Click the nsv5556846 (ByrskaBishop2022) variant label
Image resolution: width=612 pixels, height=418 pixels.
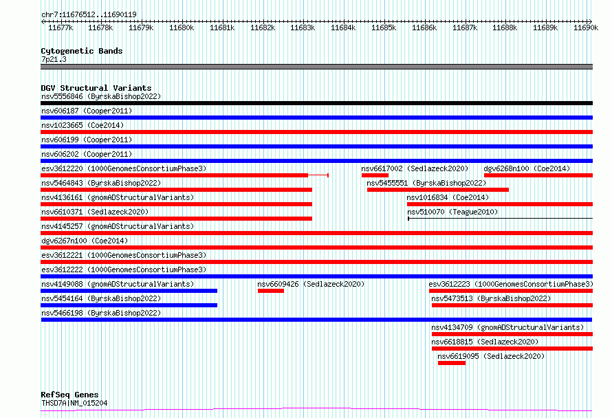click(x=101, y=96)
